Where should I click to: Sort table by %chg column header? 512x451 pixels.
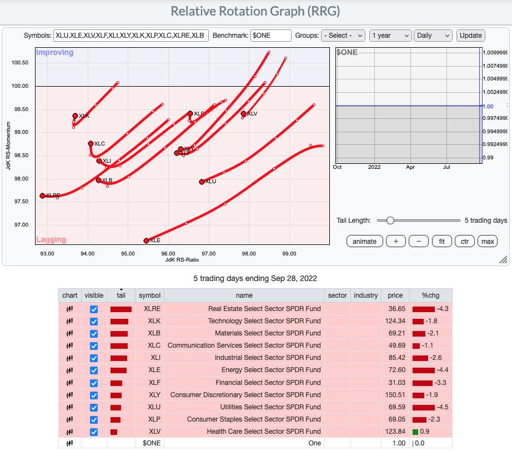click(x=430, y=295)
